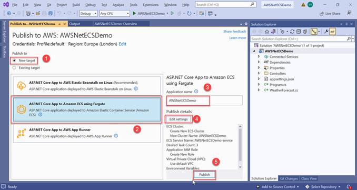Click the Publish button

tap(204, 175)
